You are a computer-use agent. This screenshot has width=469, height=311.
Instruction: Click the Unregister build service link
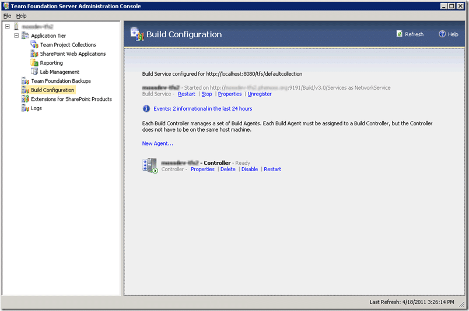(260, 94)
